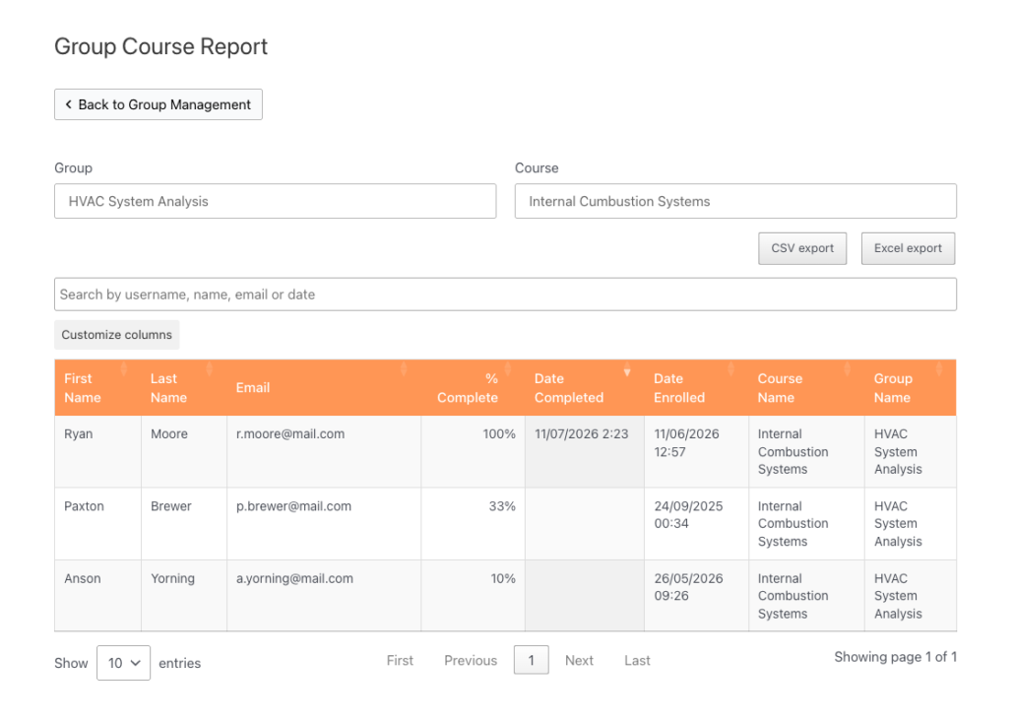Image resolution: width=1014 pixels, height=723 pixels.
Task: Select page 1 in pagination
Action: [x=532, y=660]
